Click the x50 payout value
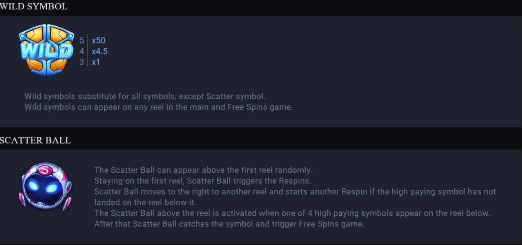 tap(98, 40)
